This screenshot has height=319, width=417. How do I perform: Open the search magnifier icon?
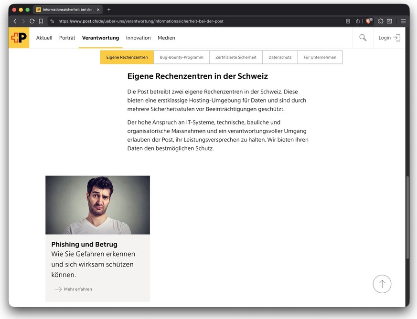[x=363, y=37]
